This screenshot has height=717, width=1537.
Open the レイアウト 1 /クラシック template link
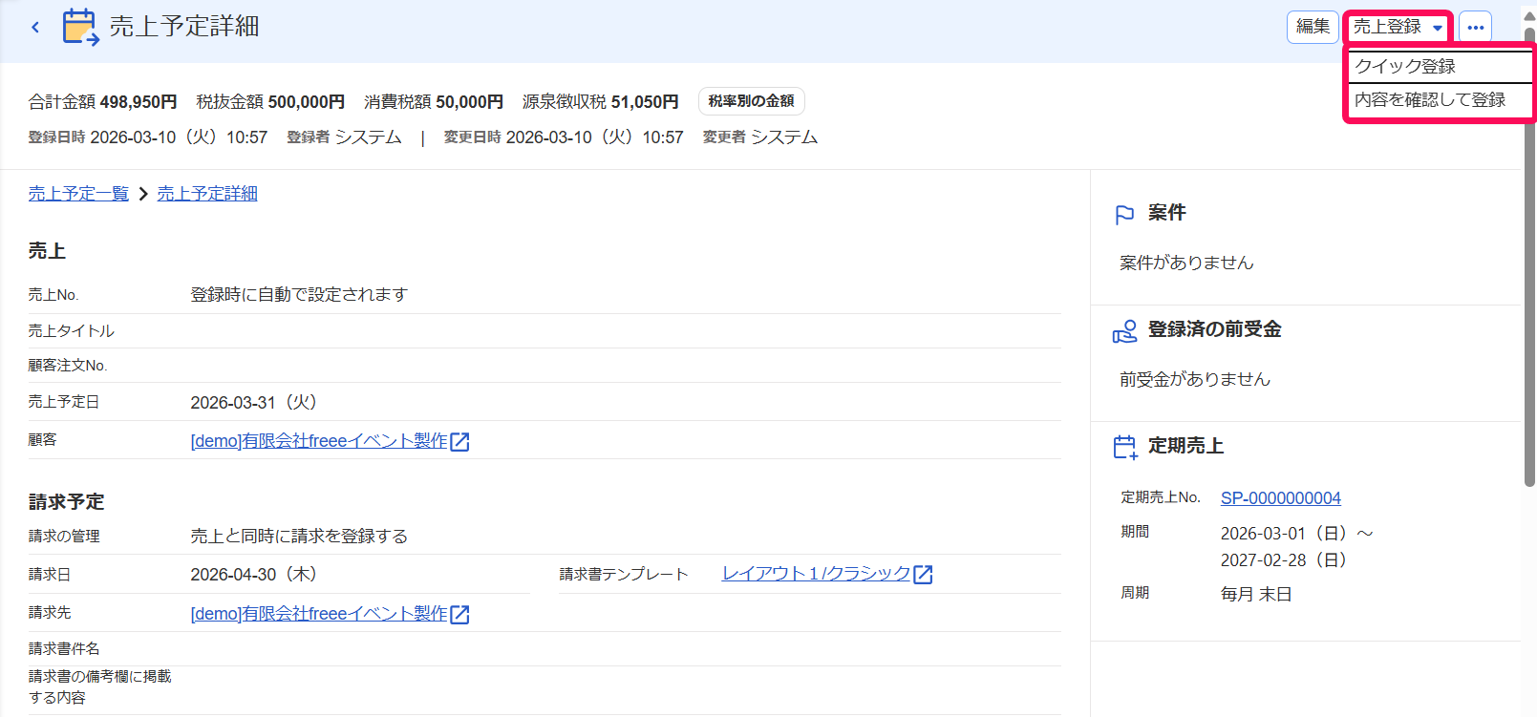click(816, 574)
